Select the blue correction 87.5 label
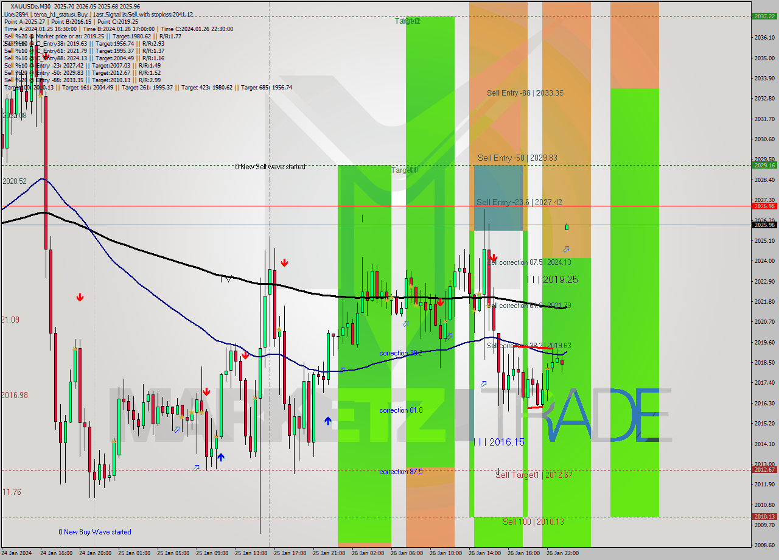Screen dimensions: 779x560 (x=400, y=472)
